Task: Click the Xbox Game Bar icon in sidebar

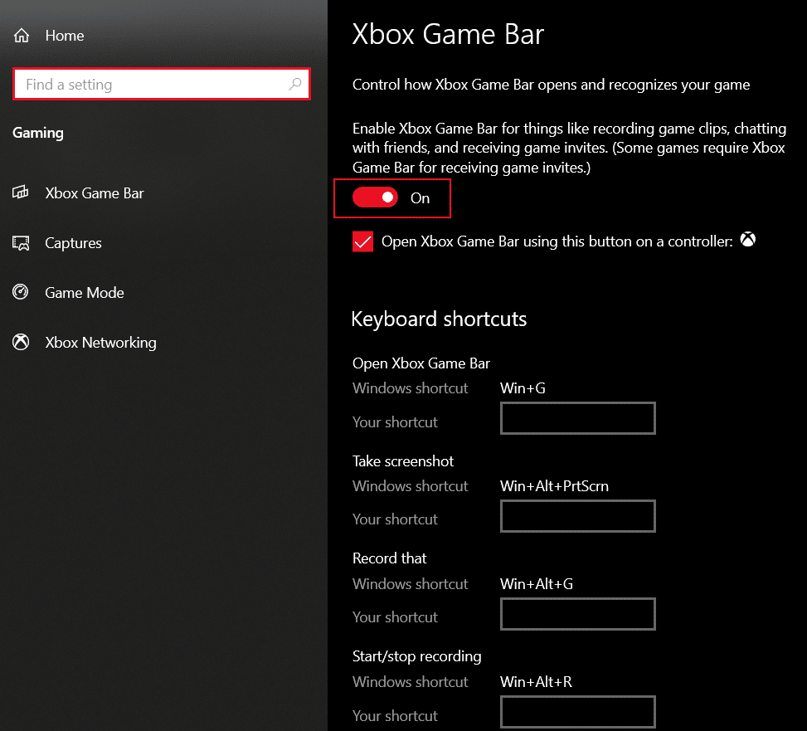Action: pos(21,192)
